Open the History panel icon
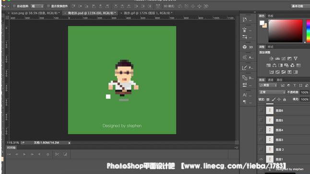Image resolution: width=310 pixels, height=174 pixels. tap(245, 19)
